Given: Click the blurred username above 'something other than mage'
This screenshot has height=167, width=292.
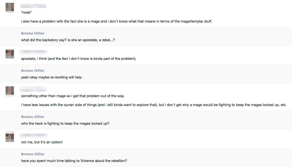Looking at the screenshot, I should pos(34,89).
